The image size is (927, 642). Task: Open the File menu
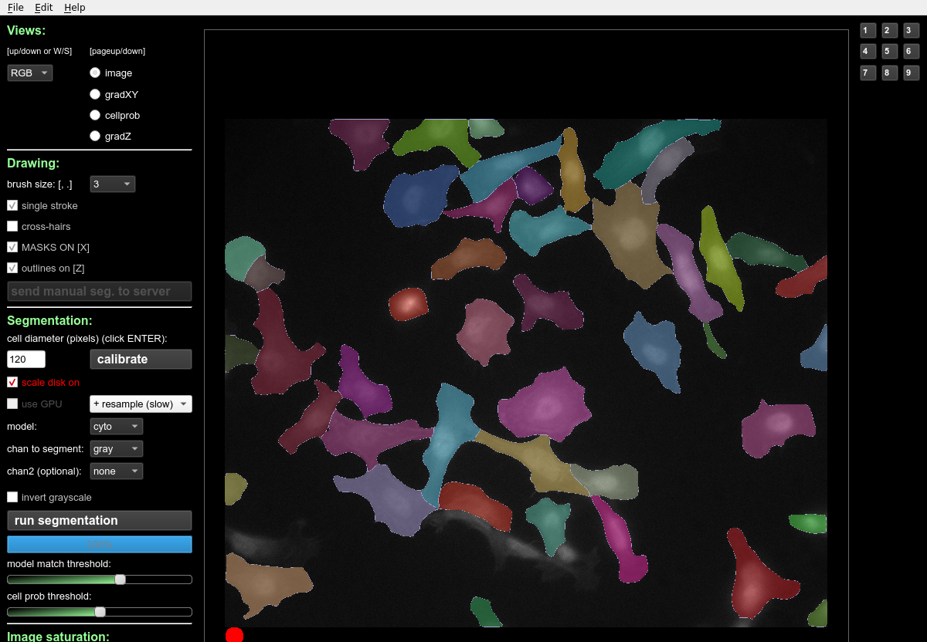coord(15,8)
